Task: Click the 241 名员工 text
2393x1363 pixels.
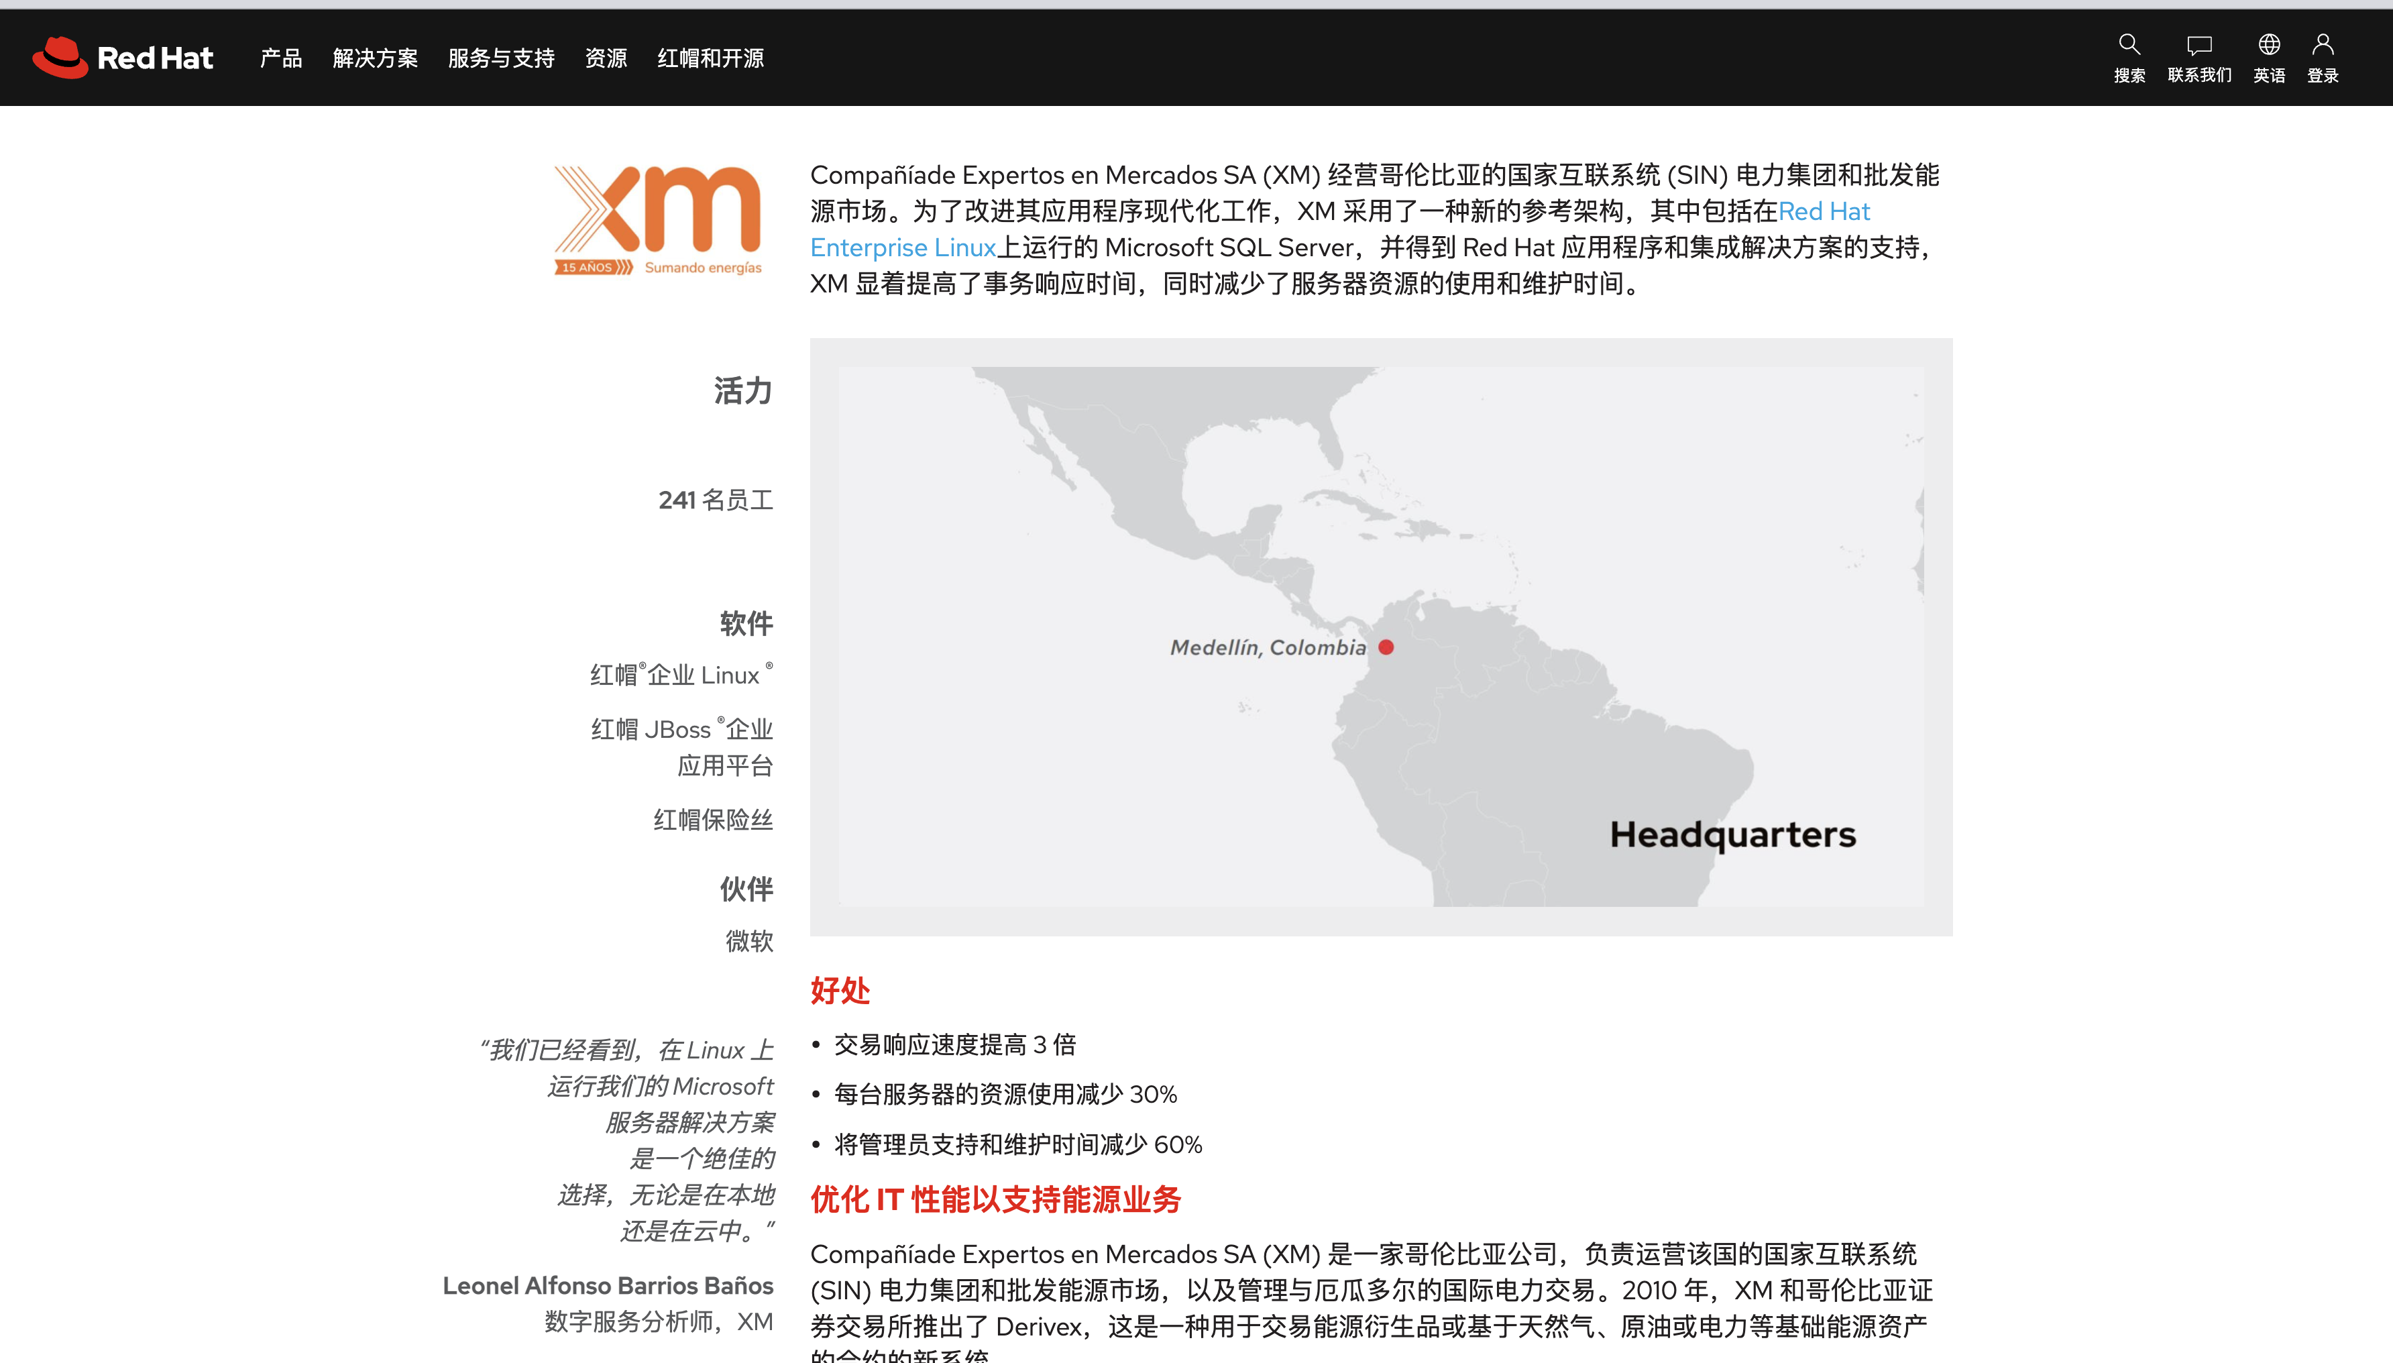Action: pyautogui.click(x=716, y=500)
